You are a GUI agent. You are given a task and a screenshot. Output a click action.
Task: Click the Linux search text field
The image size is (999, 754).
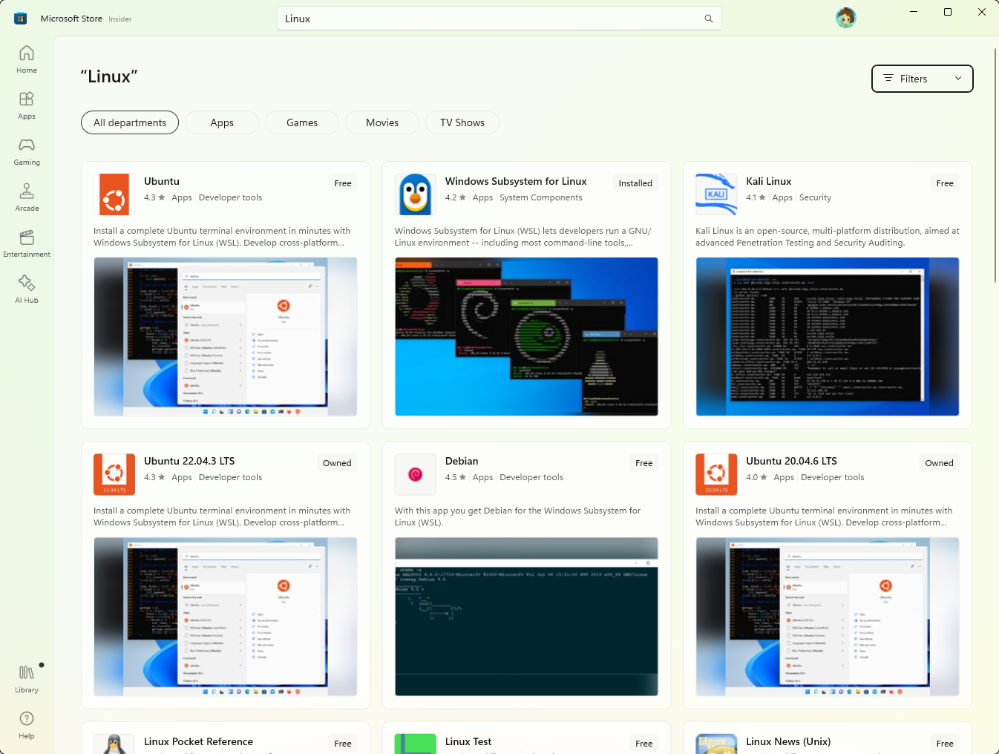(x=490, y=19)
